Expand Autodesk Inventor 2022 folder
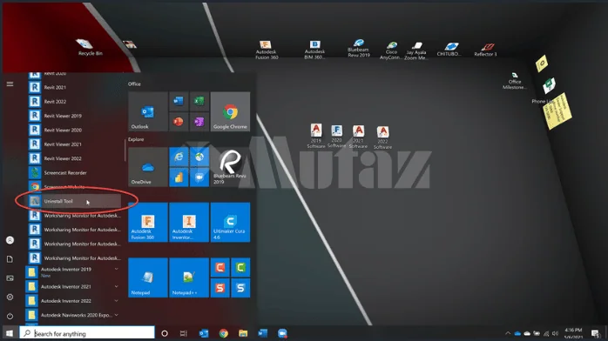The image size is (608, 341). coord(74,301)
